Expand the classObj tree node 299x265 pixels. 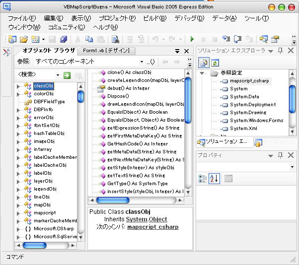[18, 86]
